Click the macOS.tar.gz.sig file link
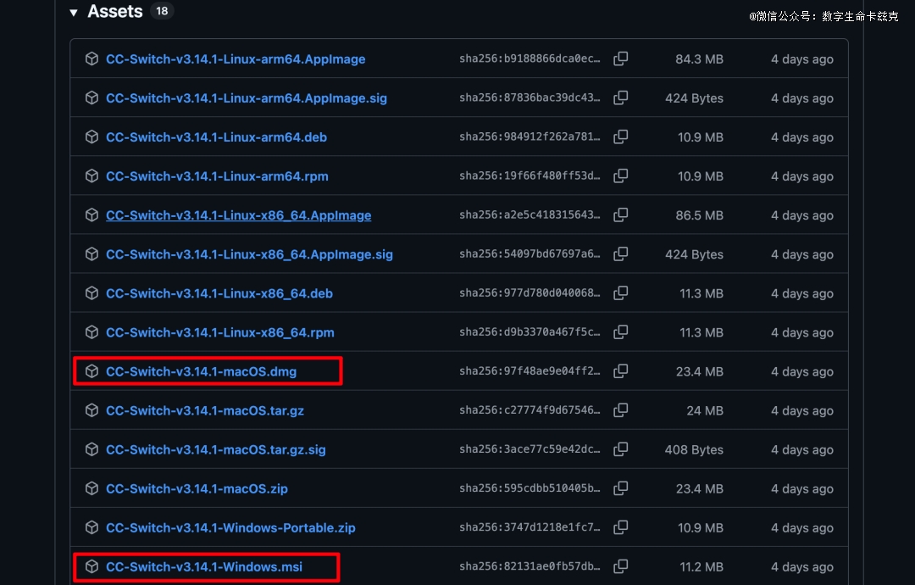 tap(215, 449)
